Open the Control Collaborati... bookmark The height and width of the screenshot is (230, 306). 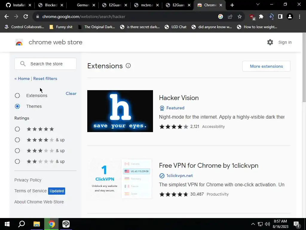(x=25, y=27)
